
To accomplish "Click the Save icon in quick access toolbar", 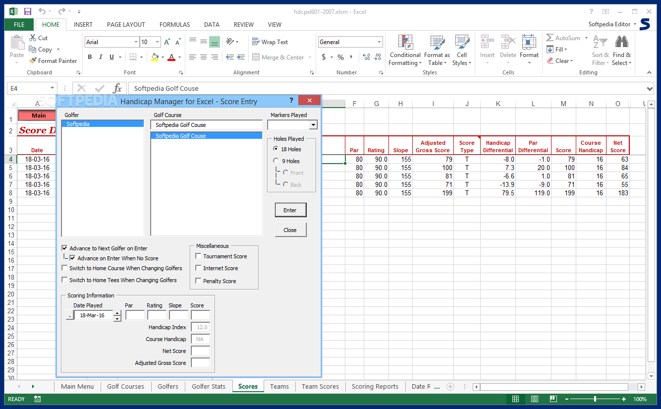I will 28,11.
